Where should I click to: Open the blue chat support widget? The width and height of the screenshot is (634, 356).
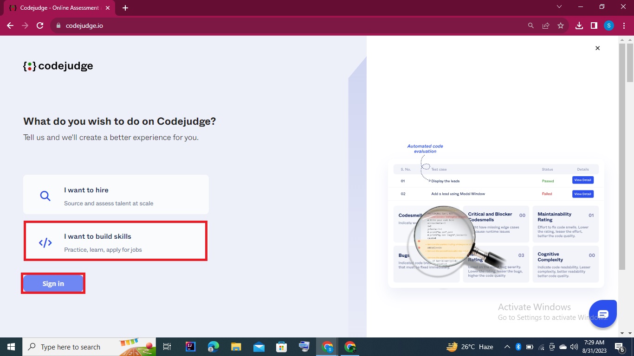603,314
